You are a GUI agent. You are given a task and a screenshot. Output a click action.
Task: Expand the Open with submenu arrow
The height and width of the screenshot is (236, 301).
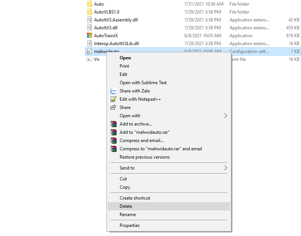point(226,116)
